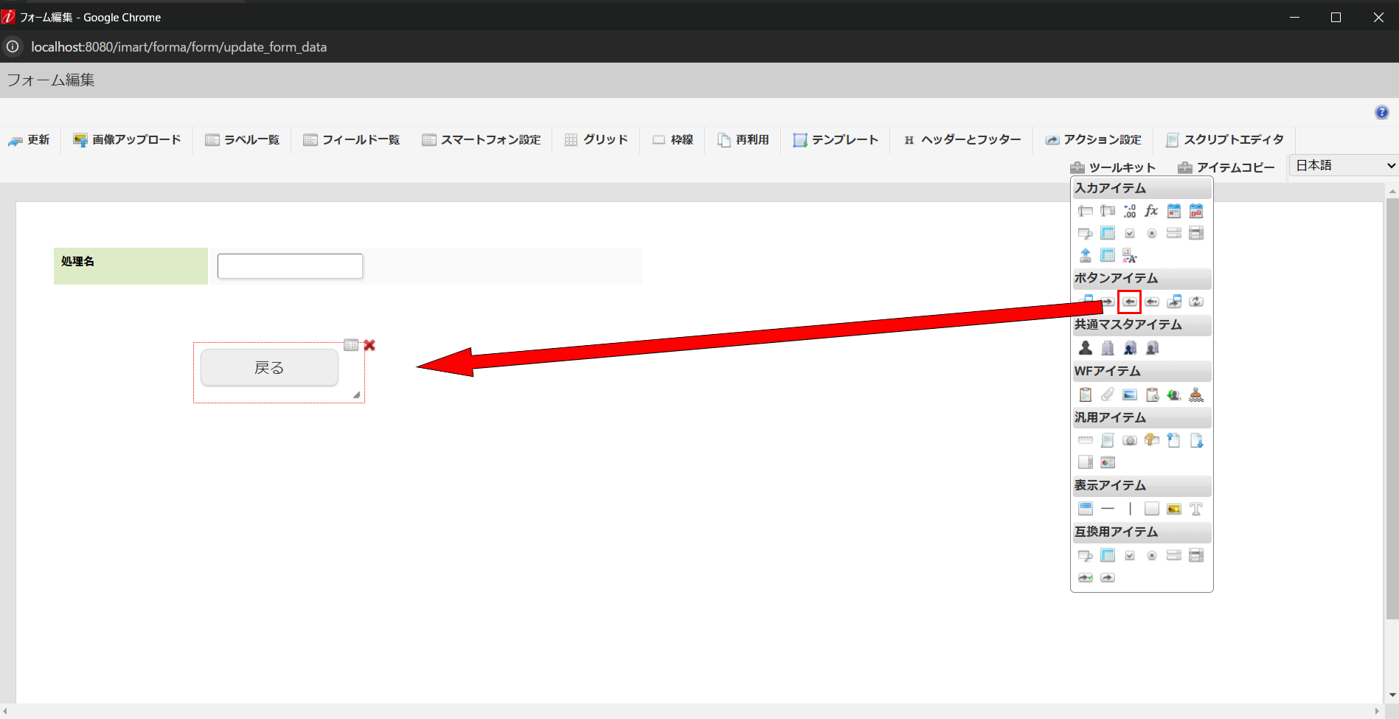Image resolution: width=1399 pixels, height=719 pixels.
Task: Toggle the ツールキット panel
Action: tap(1114, 167)
